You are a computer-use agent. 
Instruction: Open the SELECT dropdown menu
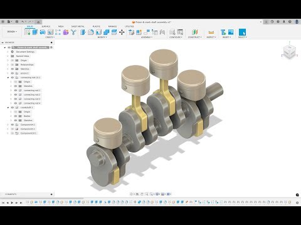[242, 37]
